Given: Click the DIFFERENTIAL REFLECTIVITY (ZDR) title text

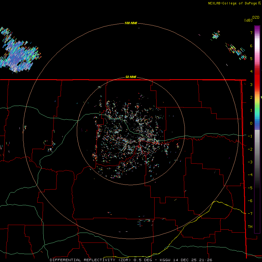Looking at the screenshot, I should (x=91, y=260).
